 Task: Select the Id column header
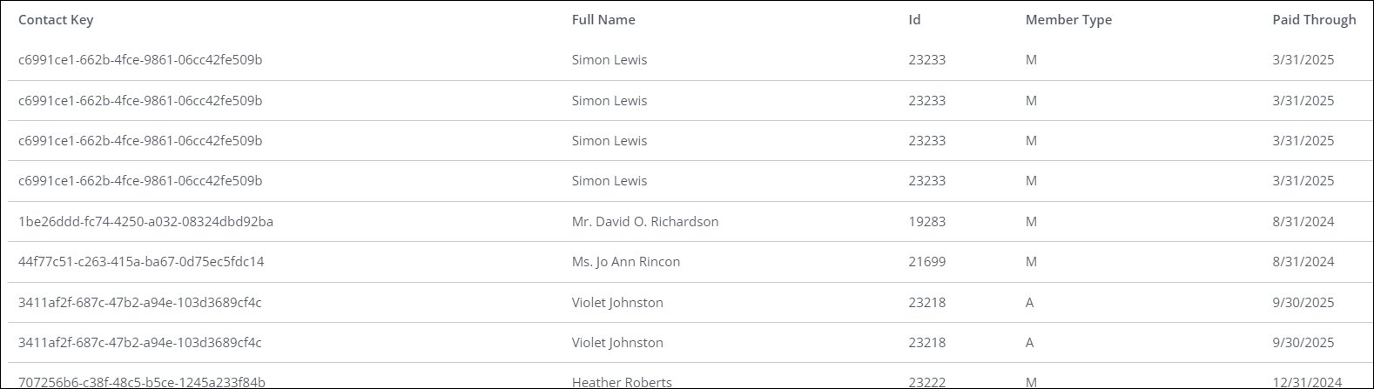pos(914,20)
